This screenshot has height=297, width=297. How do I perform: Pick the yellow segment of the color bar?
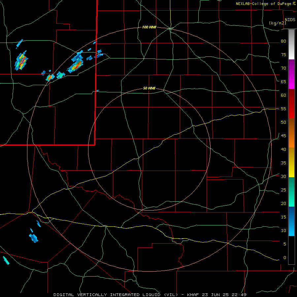291,162
